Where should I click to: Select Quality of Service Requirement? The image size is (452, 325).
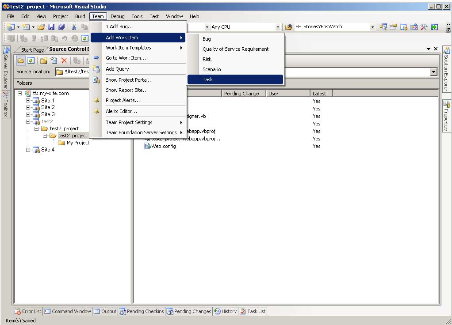pos(235,49)
